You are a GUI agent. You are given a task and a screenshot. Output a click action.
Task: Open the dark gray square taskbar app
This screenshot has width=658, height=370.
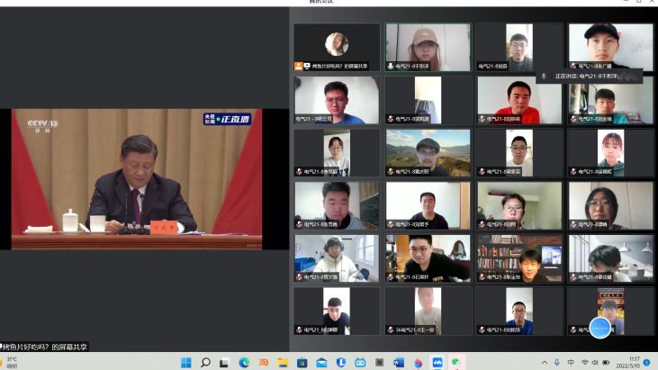pos(379,363)
